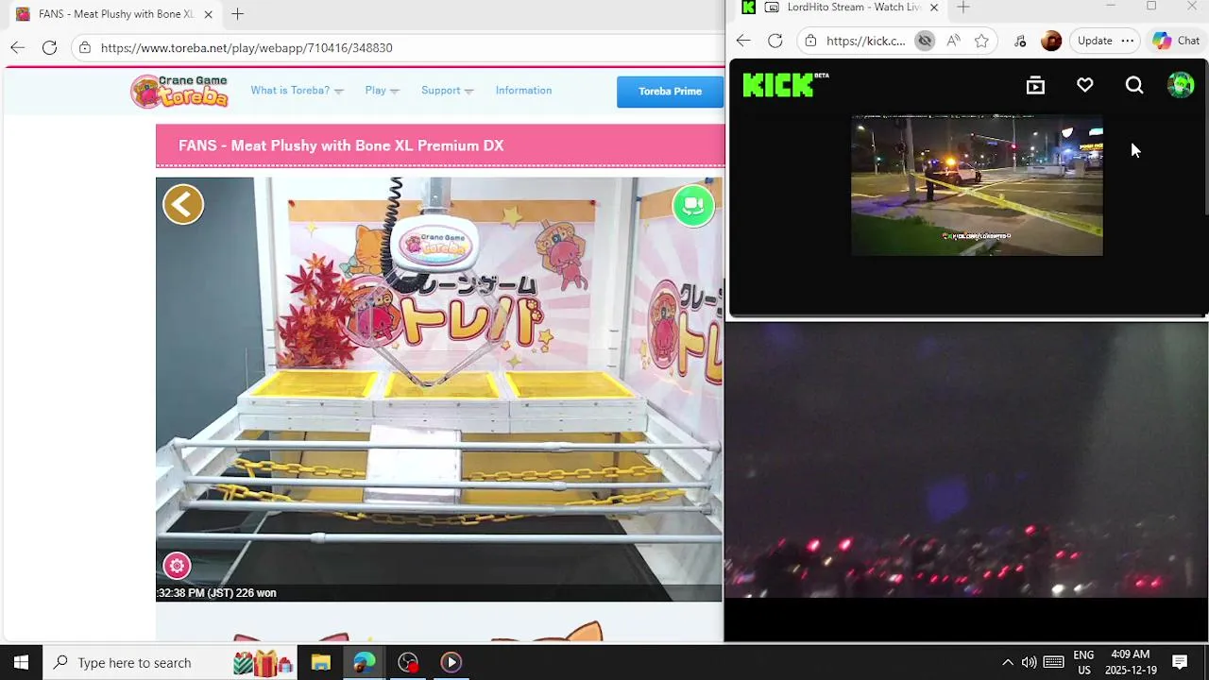This screenshot has width=1209, height=680.
Task: Open the volume control in the tray
Action: [1029, 662]
